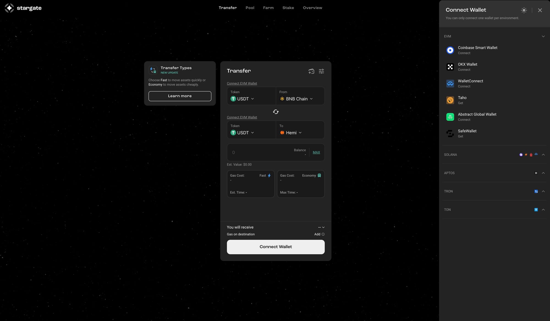
Task: Toggle light theme with the sun icon
Action: coord(524,10)
